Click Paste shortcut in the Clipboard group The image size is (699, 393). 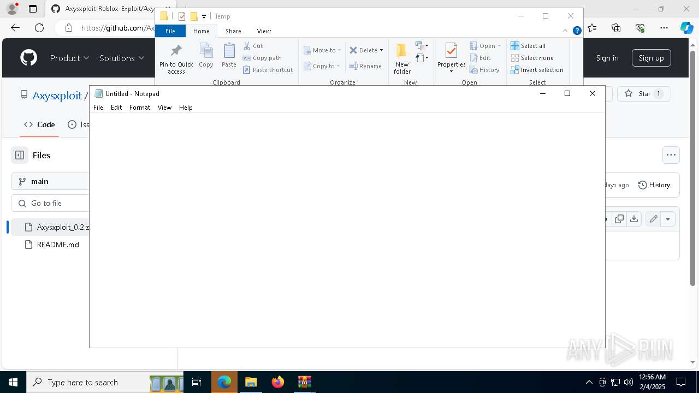pyautogui.click(x=268, y=70)
